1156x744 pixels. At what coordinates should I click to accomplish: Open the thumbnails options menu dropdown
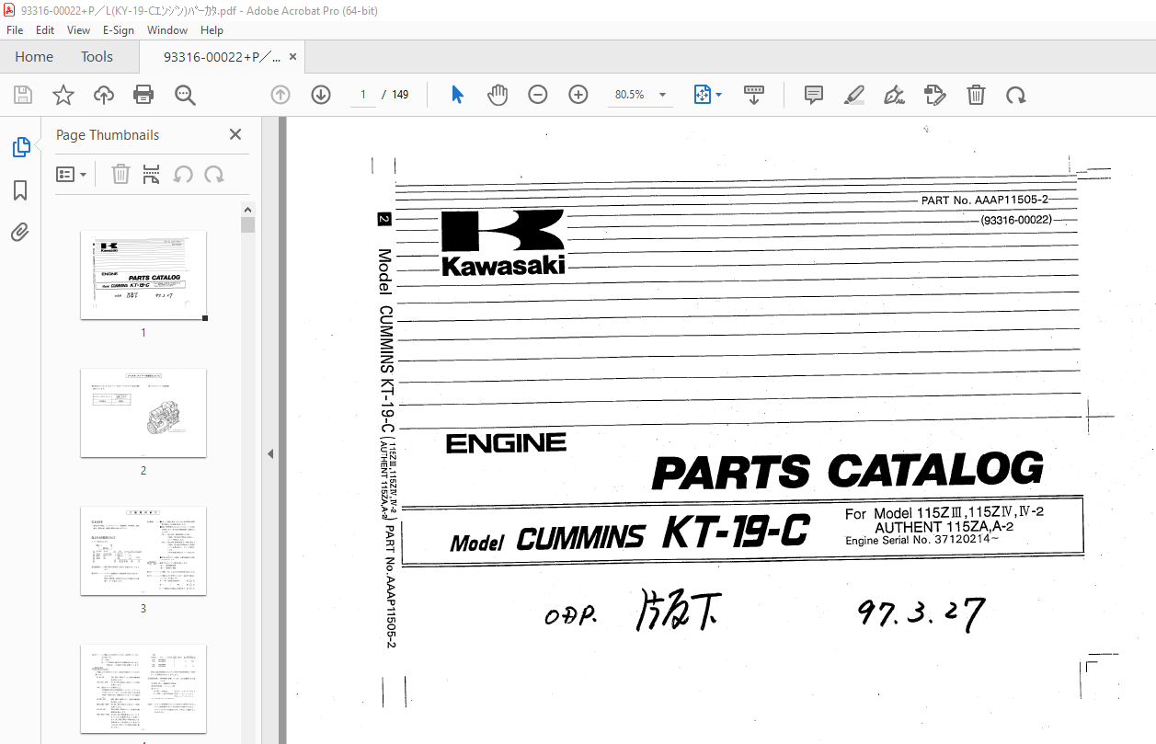coord(71,174)
